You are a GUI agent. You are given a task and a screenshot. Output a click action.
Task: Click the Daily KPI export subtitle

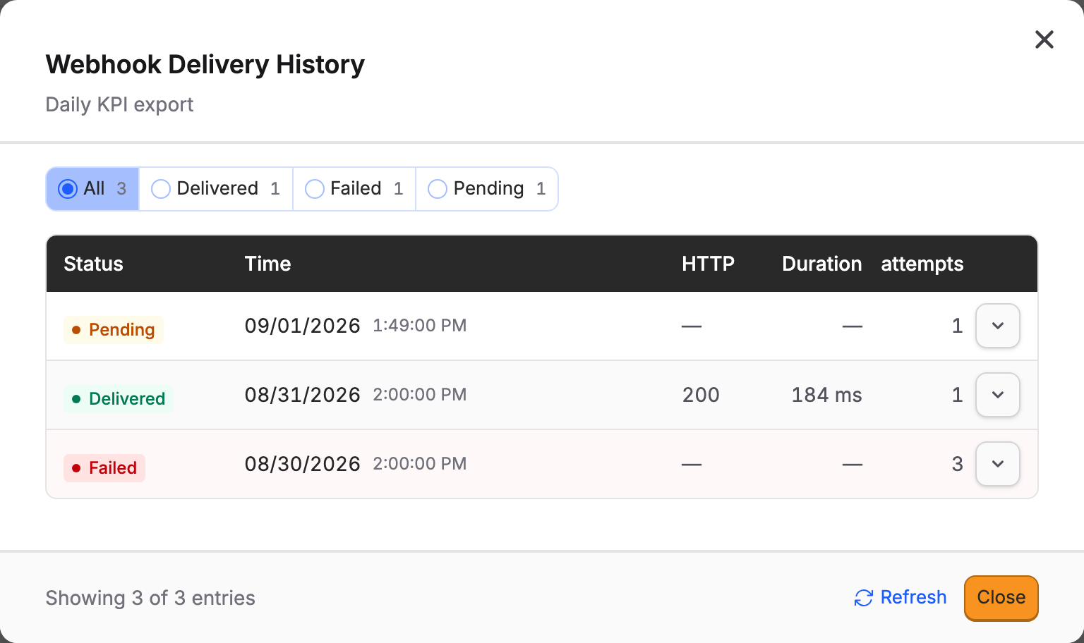coord(119,104)
